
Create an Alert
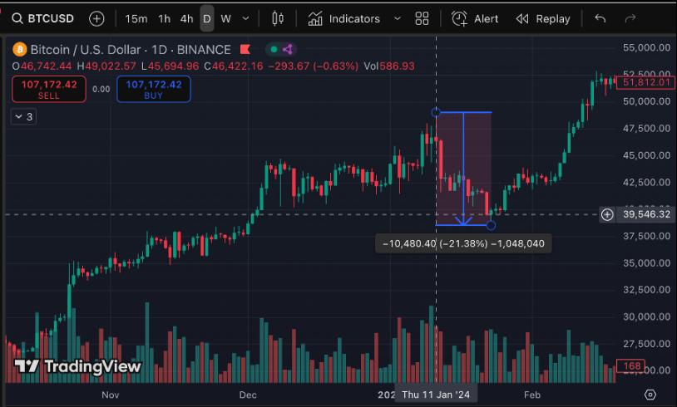tap(475, 18)
